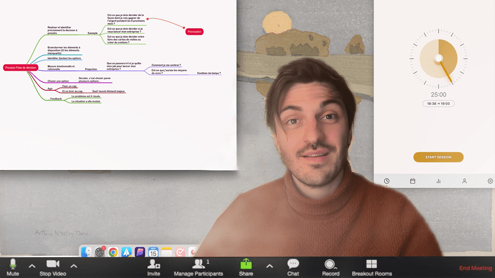Image resolution: width=495 pixels, height=278 pixels.
Task: Select the calendar tab in timer app
Action: point(413,181)
